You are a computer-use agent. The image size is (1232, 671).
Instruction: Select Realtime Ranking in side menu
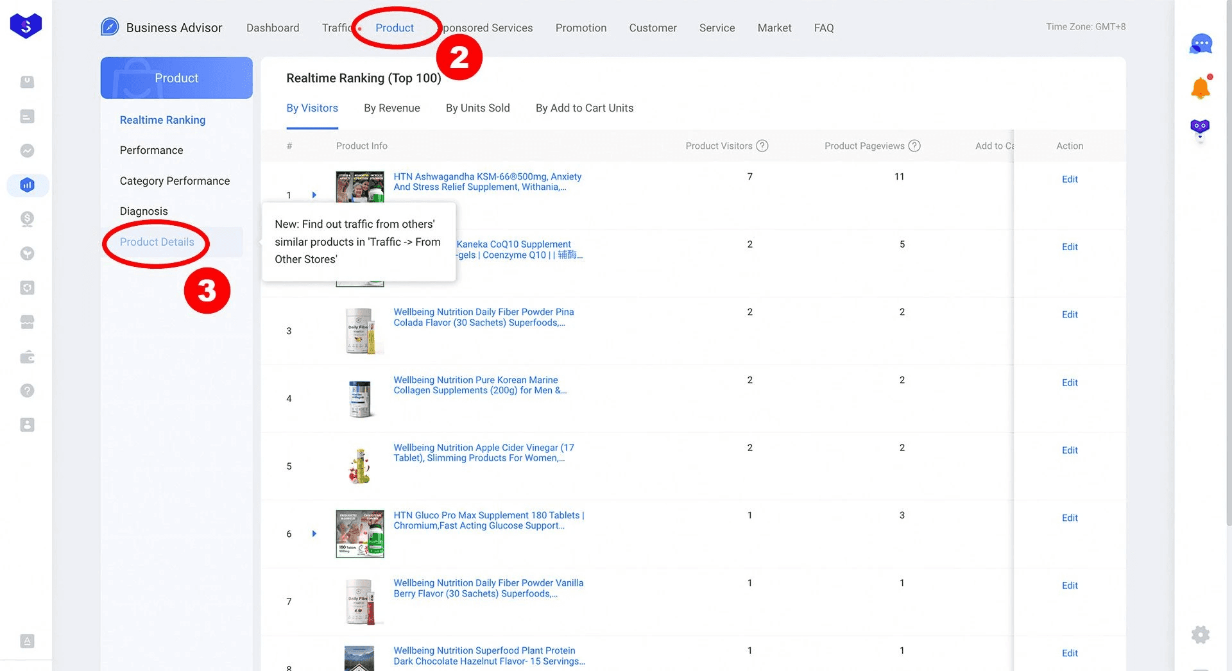pos(162,120)
